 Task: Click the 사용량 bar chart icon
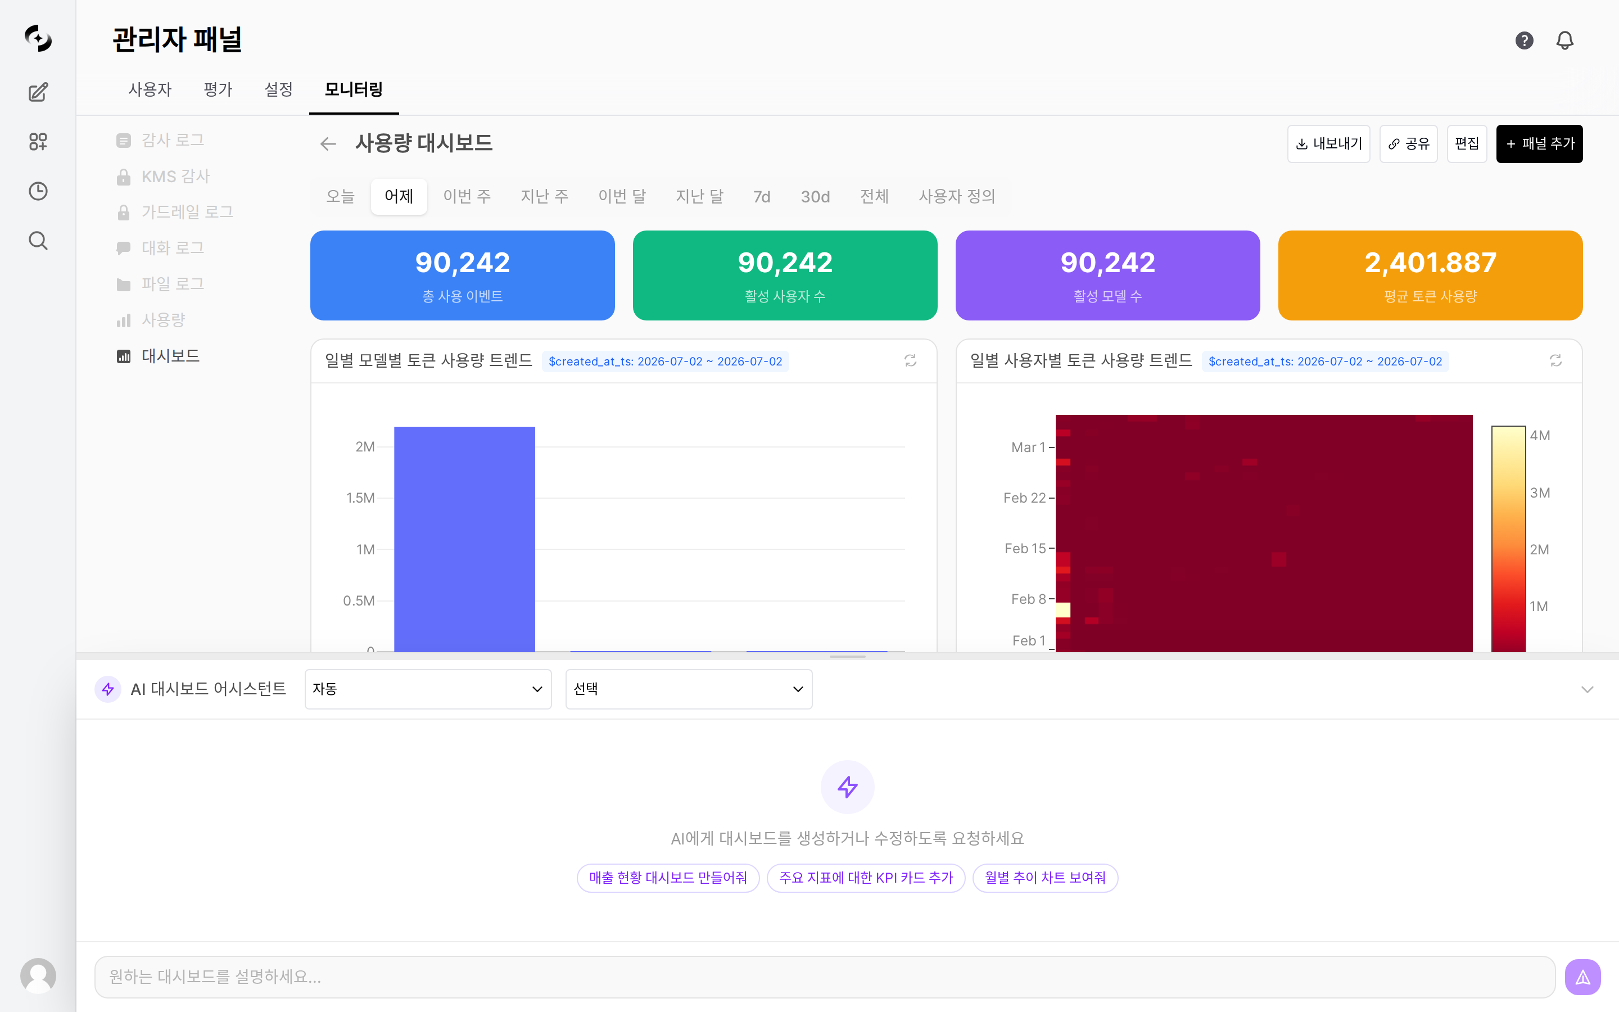tap(123, 320)
